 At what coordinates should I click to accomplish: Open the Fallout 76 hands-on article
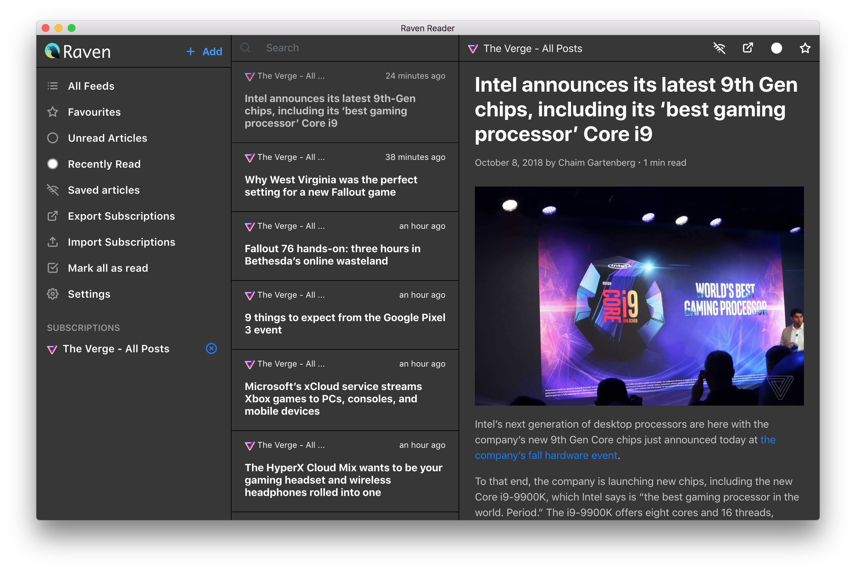pyautogui.click(x=332, y=254)
